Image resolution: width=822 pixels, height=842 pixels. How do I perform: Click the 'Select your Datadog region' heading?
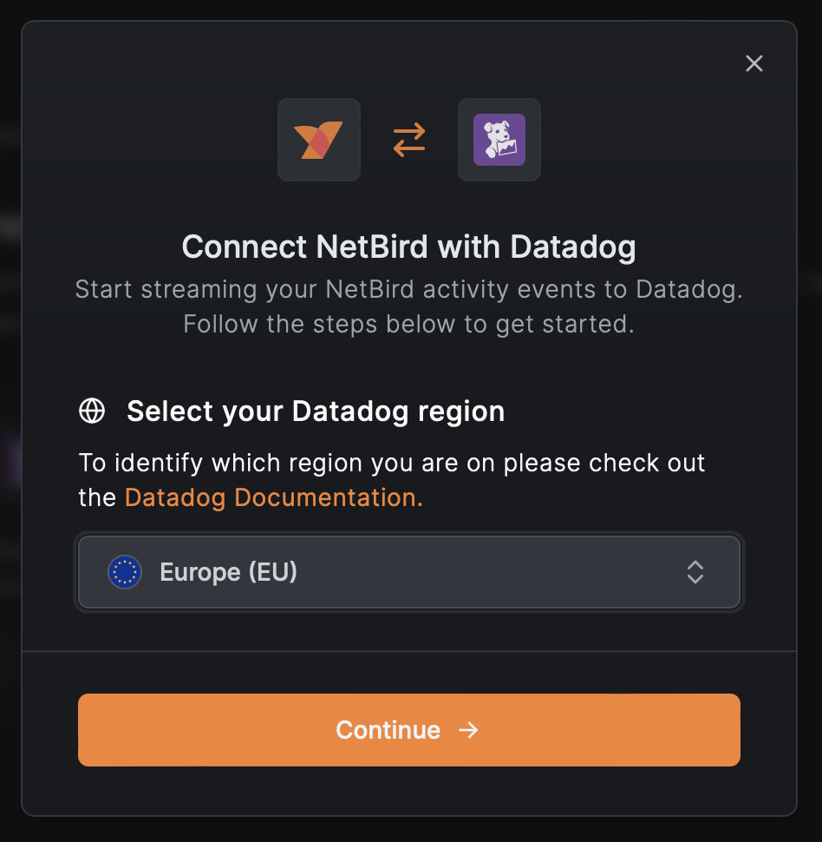click(316, 411)
